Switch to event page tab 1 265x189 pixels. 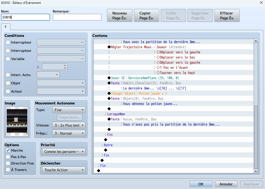pos(5,27)
